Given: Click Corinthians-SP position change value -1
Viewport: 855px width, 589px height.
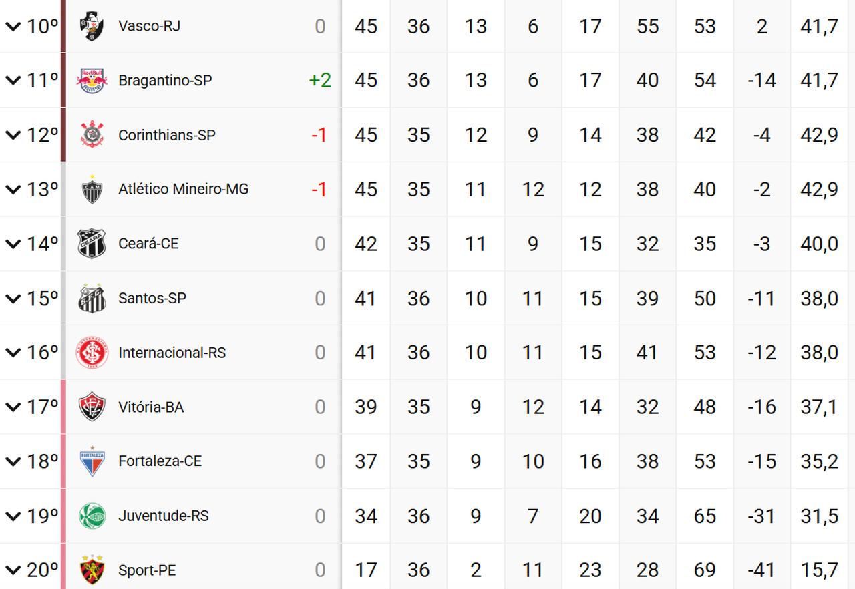Looking at the screenshot, I should (x=319, y=135).
